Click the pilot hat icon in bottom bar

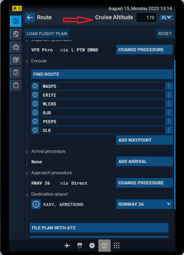80,245
